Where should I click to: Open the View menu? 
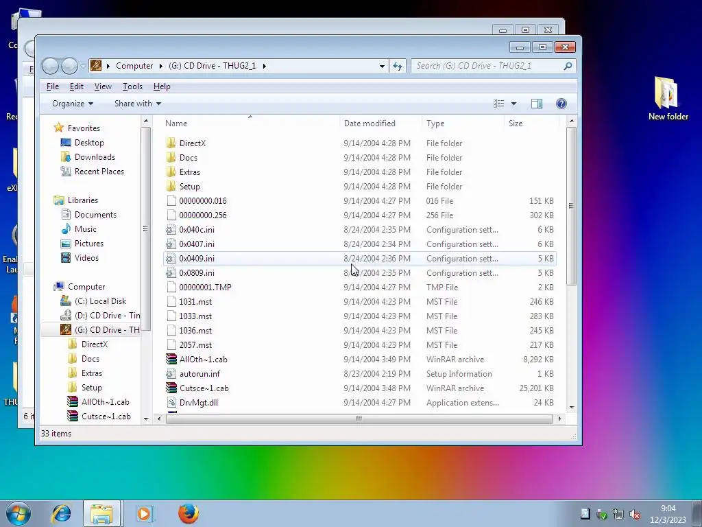103,86
